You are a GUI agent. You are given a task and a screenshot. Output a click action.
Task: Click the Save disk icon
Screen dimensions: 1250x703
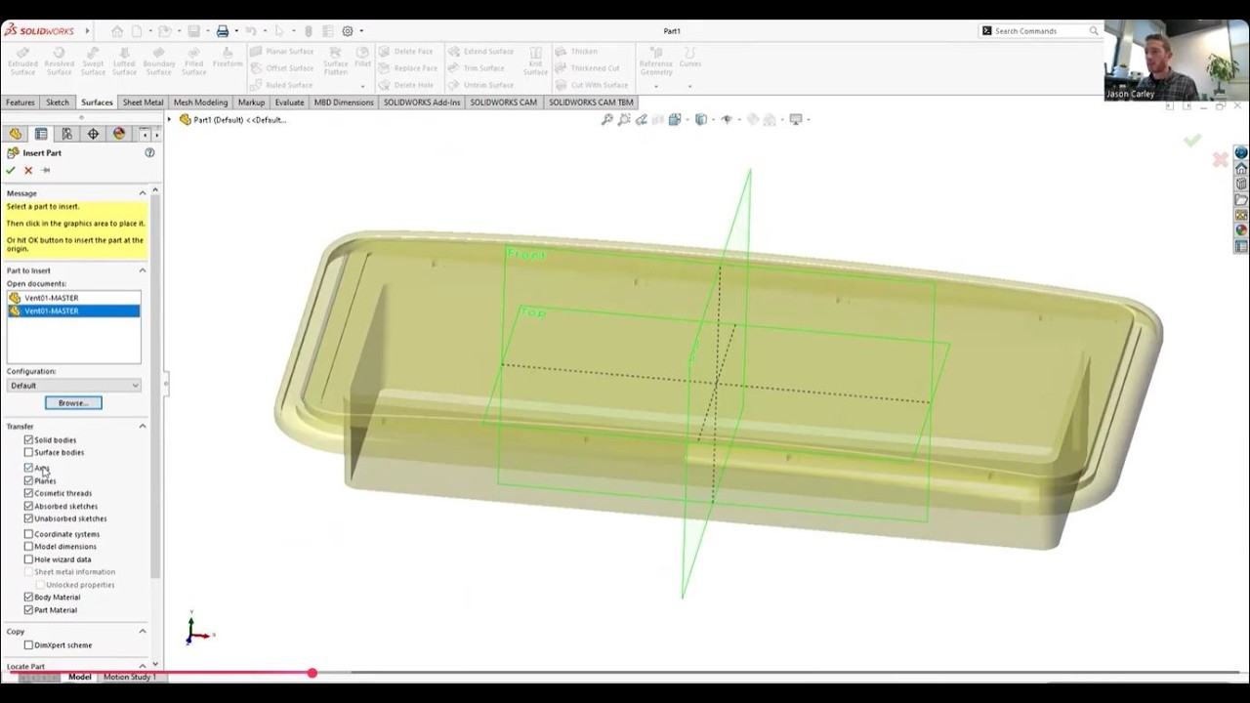pyautogui.click(x=194, y=31)
